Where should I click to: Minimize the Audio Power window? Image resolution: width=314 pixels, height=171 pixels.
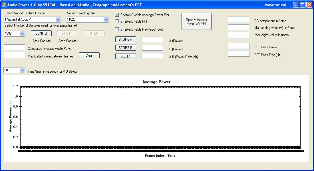[x=296, y=5]
